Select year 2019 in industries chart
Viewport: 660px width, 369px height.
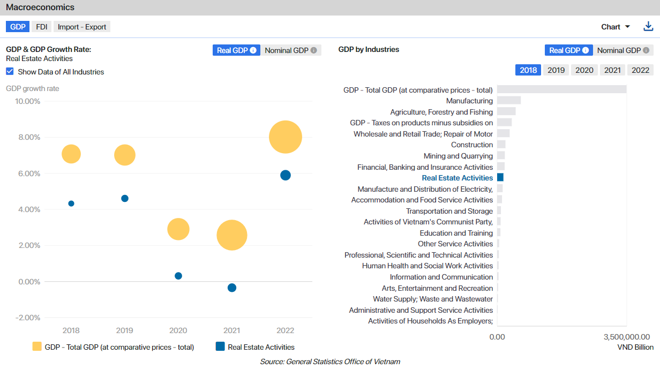click(x=556, y=70)
